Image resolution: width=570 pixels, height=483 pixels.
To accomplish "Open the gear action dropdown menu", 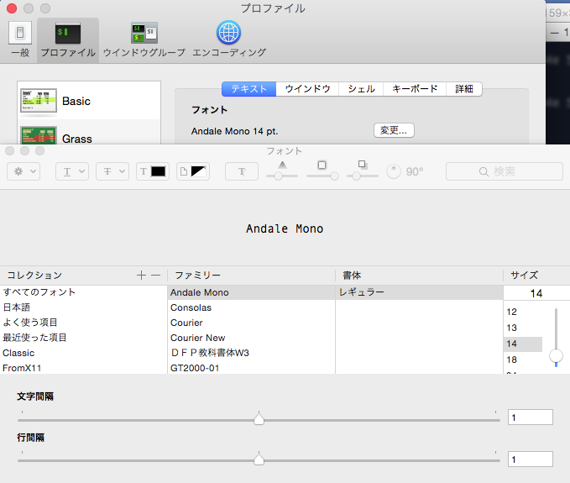I will [23, 171].
